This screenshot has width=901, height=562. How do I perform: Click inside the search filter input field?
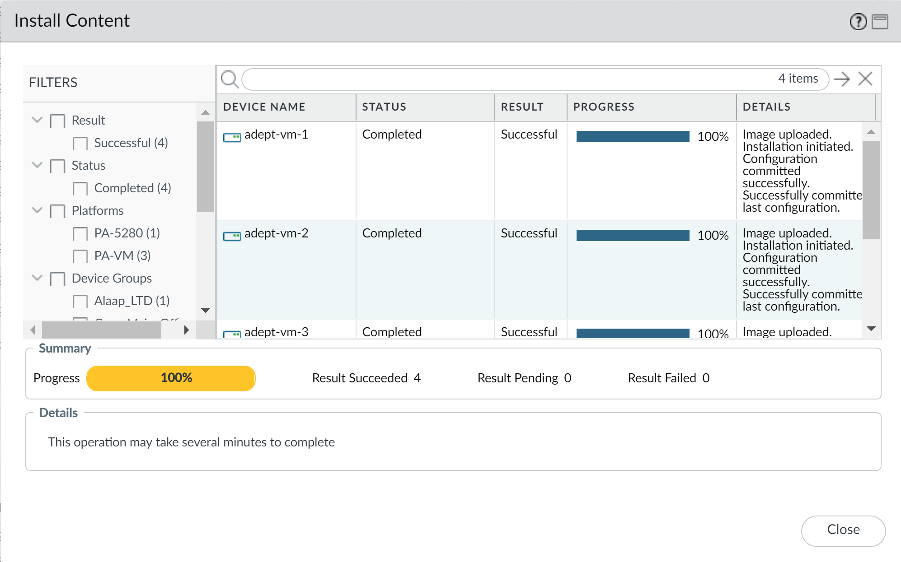pos(497,79)
